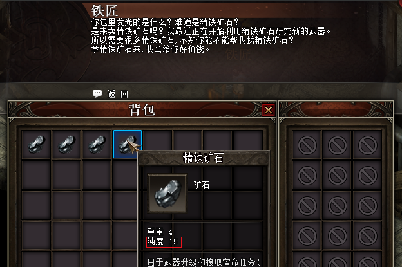Image resolution: width=402 pixels, height=267 pixels.
Task: Click the 铁匠 NPC name heading
Action: pos(104,11)
